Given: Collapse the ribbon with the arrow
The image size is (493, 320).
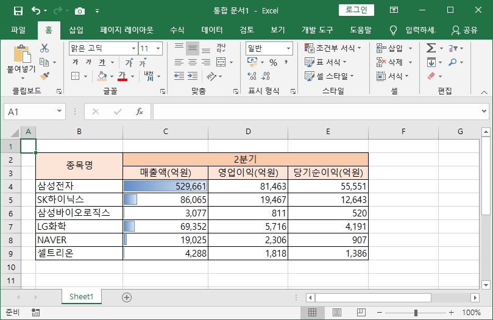Looking at the screenshot, I should click(x=484, y=92).
